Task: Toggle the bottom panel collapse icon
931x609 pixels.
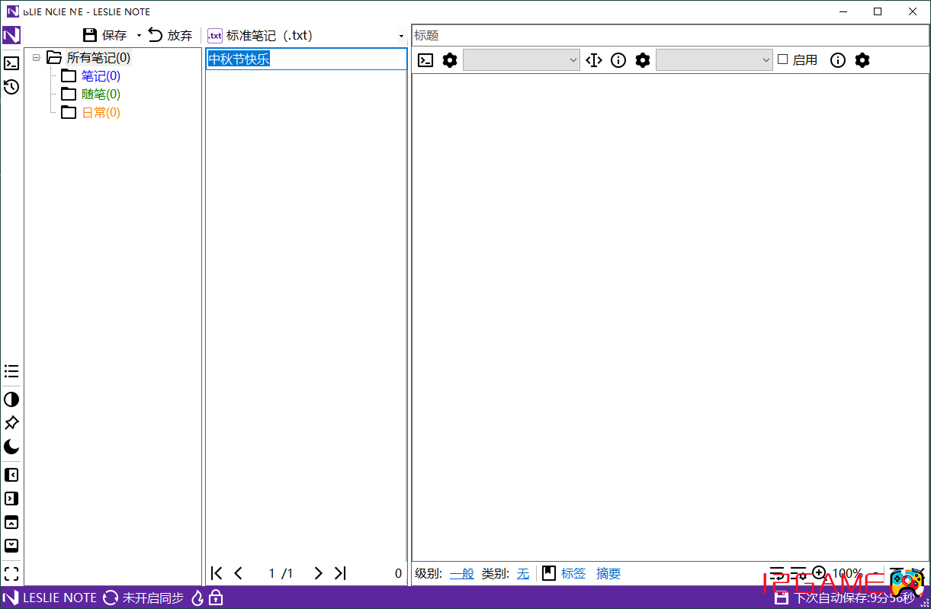Action: click(11, 546)
